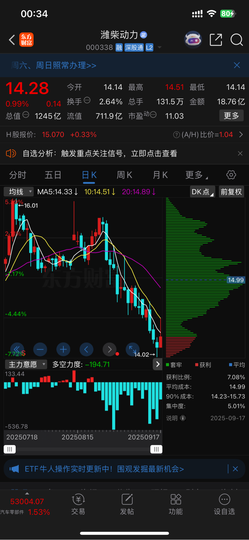Toggle 套牢 legend item

click(174, 365)
